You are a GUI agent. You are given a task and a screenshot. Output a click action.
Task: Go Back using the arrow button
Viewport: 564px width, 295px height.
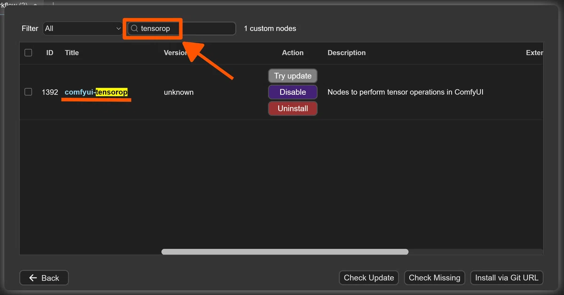click(44, 278)
